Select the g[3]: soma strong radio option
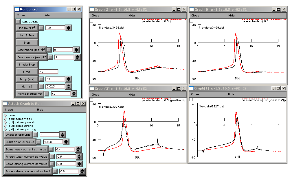The image size is (292, 181). tap(5, 126)
